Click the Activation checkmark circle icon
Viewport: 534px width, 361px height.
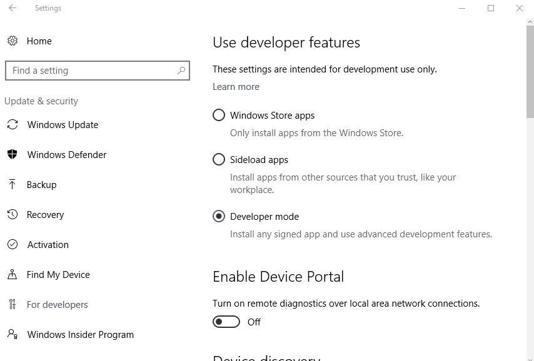point(13,244)
